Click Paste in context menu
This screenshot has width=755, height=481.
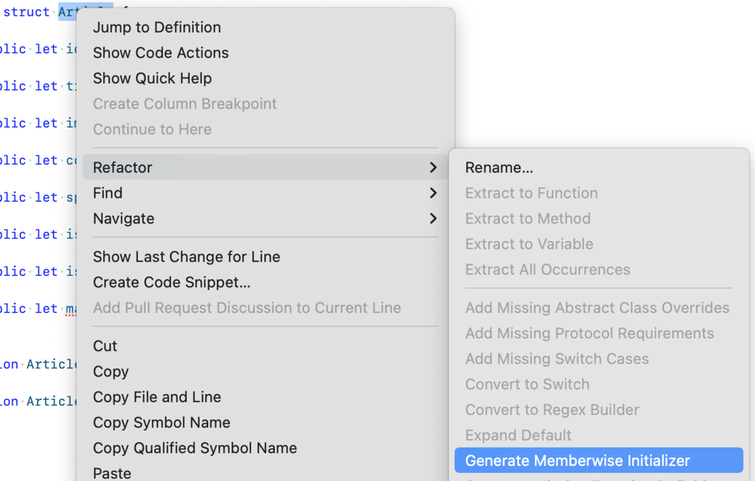coord(112,473)
